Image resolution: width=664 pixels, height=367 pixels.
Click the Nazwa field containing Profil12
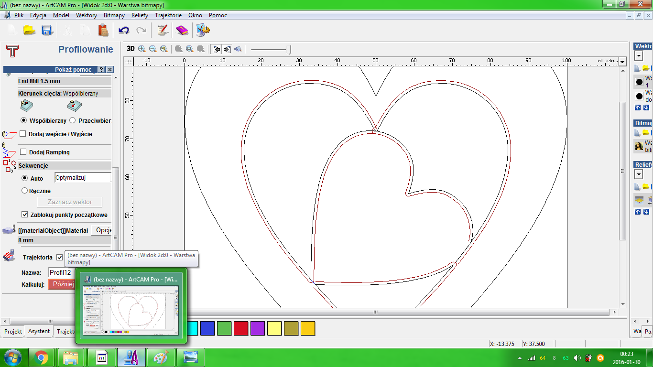tap(61, 272)
